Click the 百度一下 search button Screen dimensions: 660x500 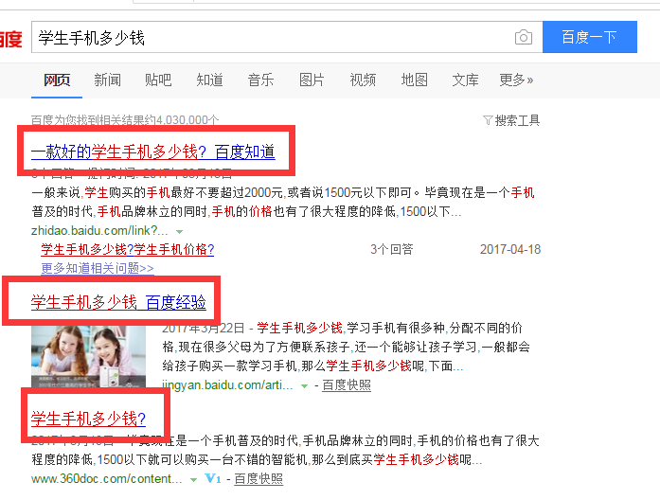point(589,37)
